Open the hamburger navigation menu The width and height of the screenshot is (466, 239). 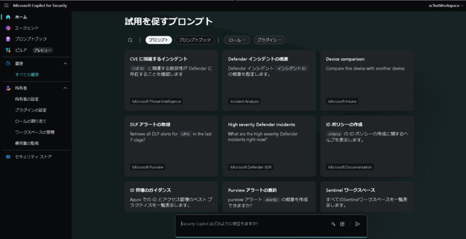(6, 5)
